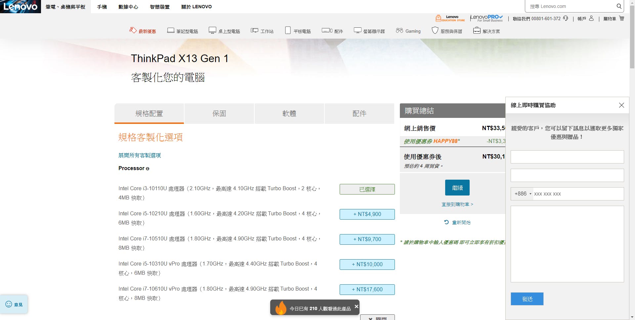This screenshot has width=635, height=320.
Task: Click the 購物車 cart link text
Action: tap(610, 19)
